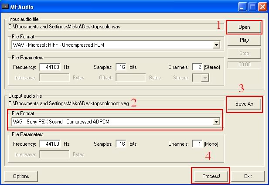Viewport: 269px width, 185px height.
Task: Start conversion with the Process! button
Action: [x=211, y=176]
